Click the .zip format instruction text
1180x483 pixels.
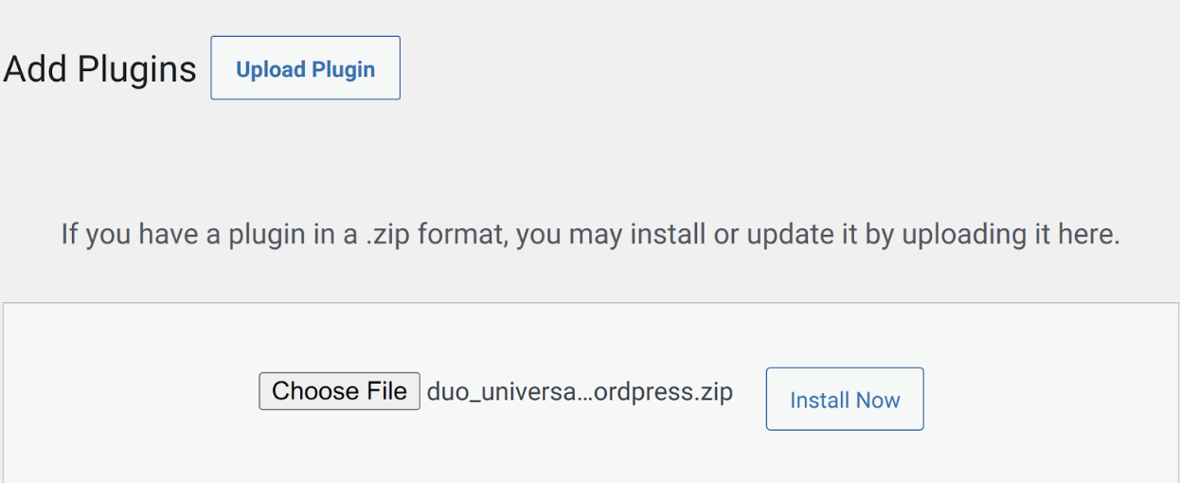(590, 234)
